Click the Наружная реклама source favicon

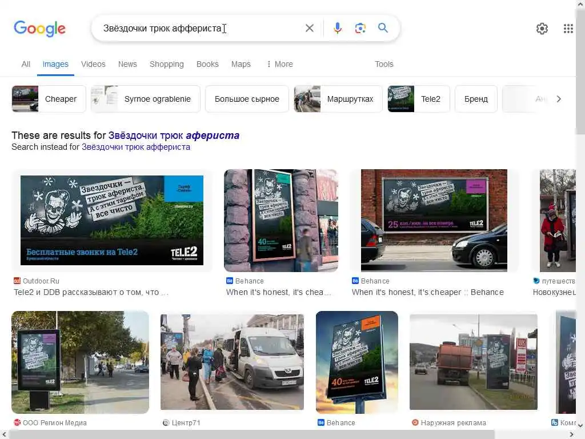tap(415, 422)
